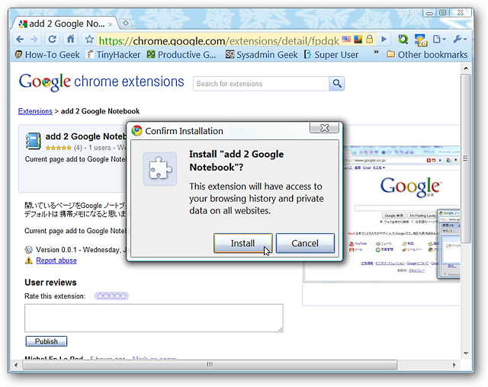Click the vertical scrollbar thumb
This screenshot has height=387, width=488.
click(x=466, y=158)
